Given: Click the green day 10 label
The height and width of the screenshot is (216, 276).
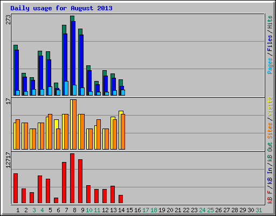Looking at the screenshot, I should pos(89,210).
